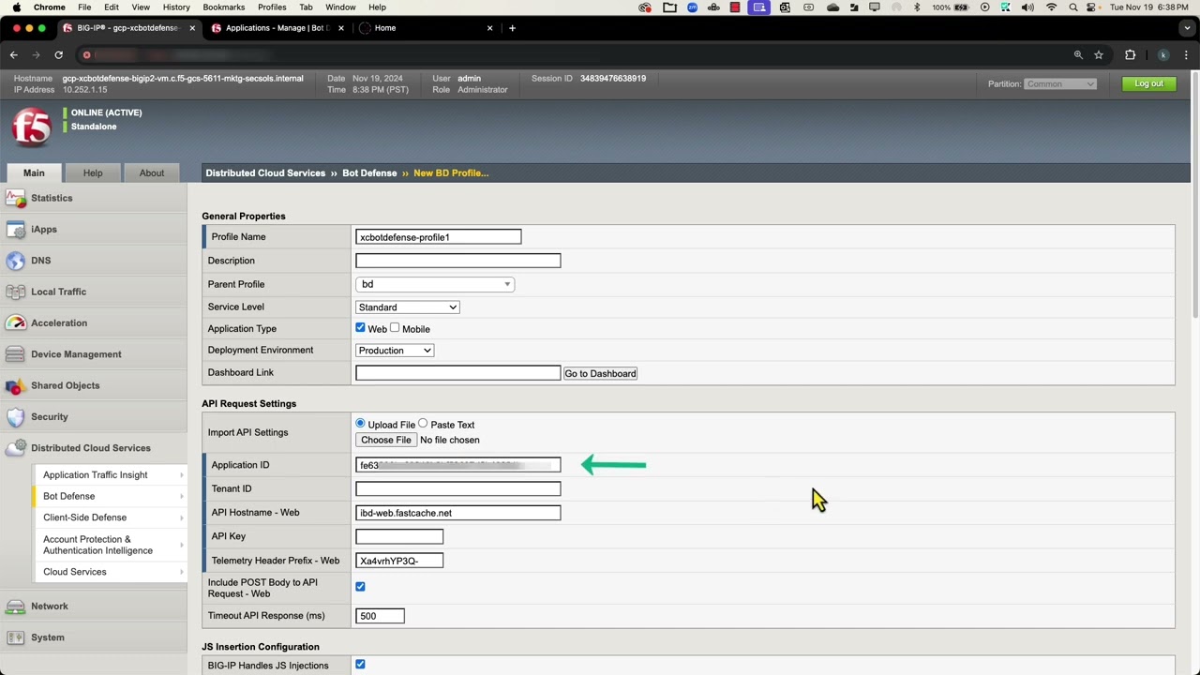Switch to Applications - Manage Bot browser tab
1200x675 pixels.
point(277,28)
